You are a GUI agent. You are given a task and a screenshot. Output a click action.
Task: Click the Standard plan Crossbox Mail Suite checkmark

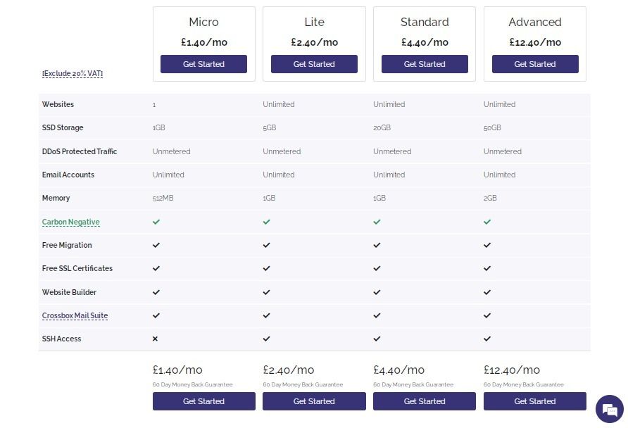pyautogui.click(x=377, y=315)
